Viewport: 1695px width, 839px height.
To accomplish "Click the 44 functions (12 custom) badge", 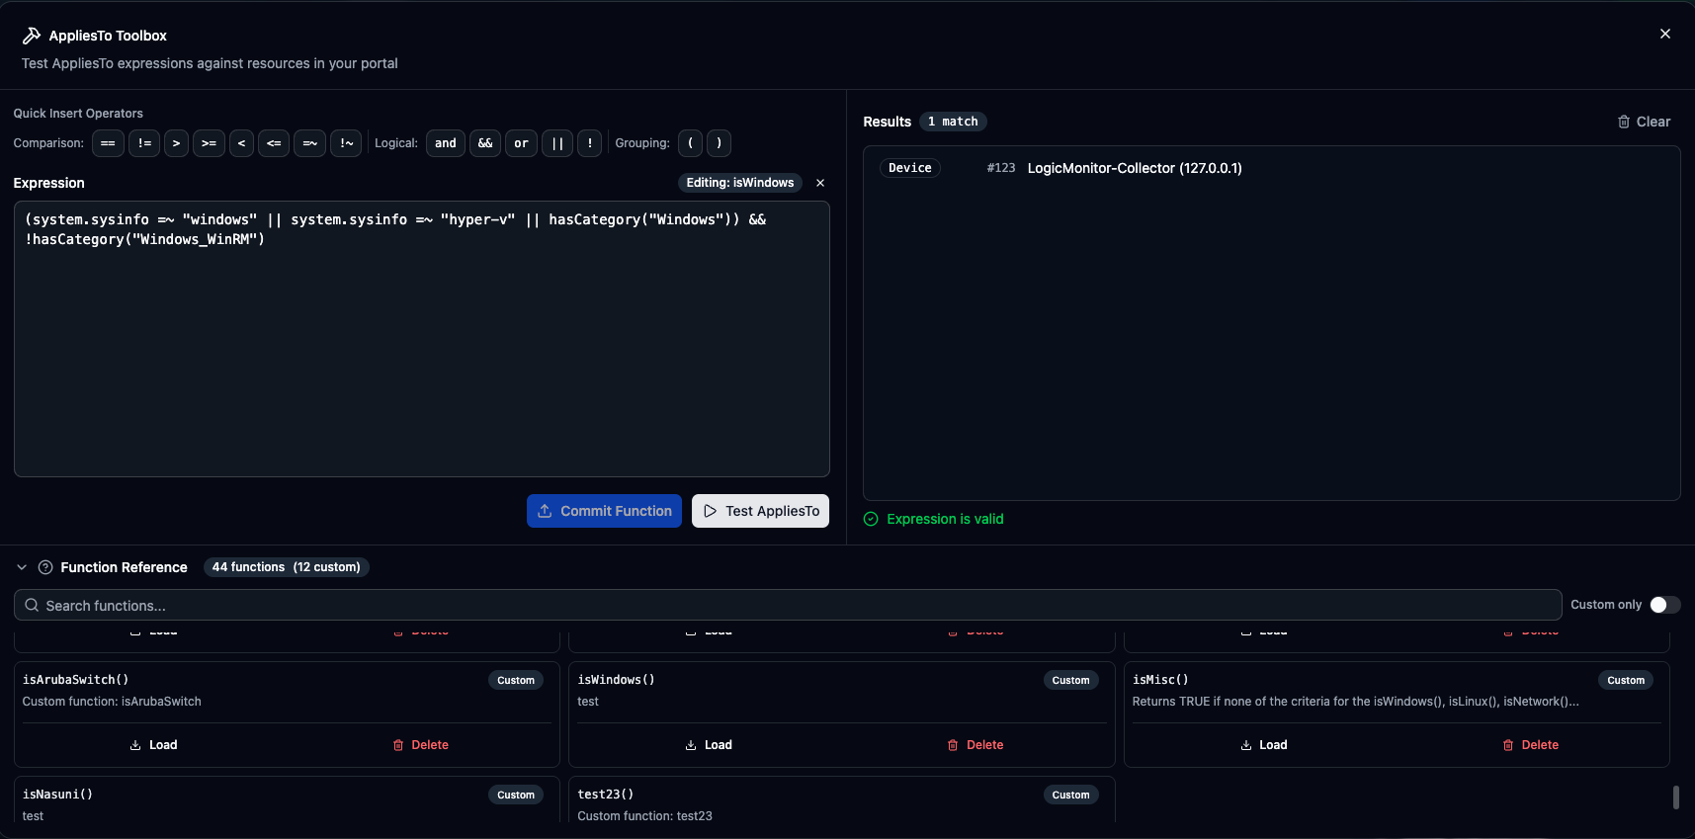I will (x=287, y=567).
